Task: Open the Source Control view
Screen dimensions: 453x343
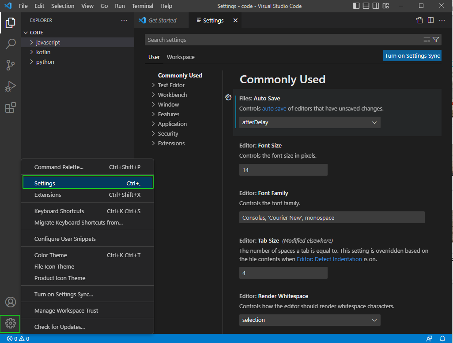Action: [x=11, y=65]
